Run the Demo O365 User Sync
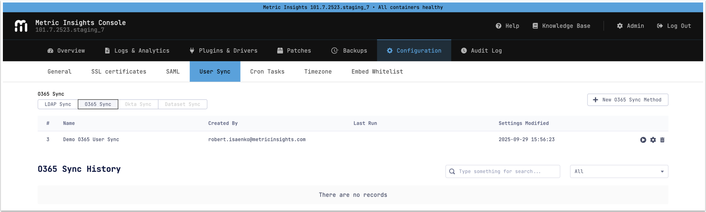 point(643,140)
